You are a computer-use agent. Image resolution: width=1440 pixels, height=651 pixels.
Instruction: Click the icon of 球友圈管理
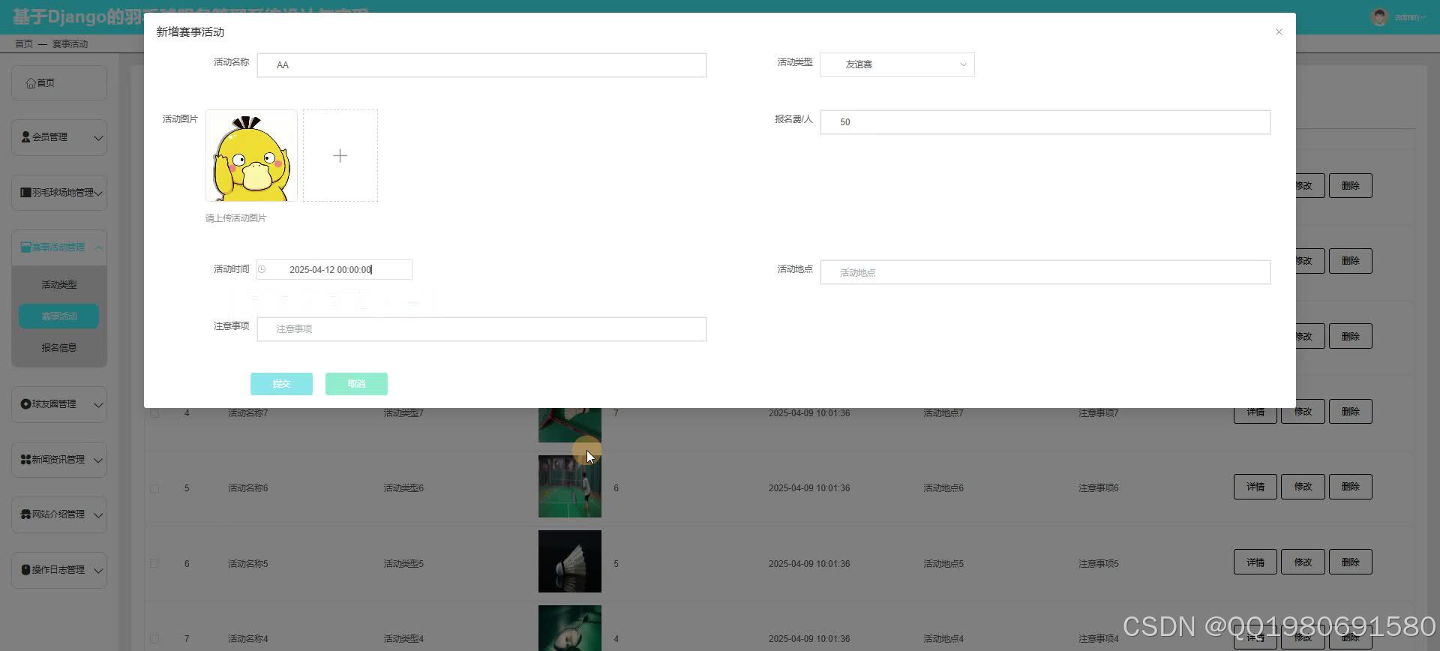coord(25,404)
